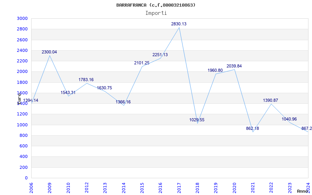Click the 1366.16 data label
This screenshot has width=312, height=195.
pos(123,102)
